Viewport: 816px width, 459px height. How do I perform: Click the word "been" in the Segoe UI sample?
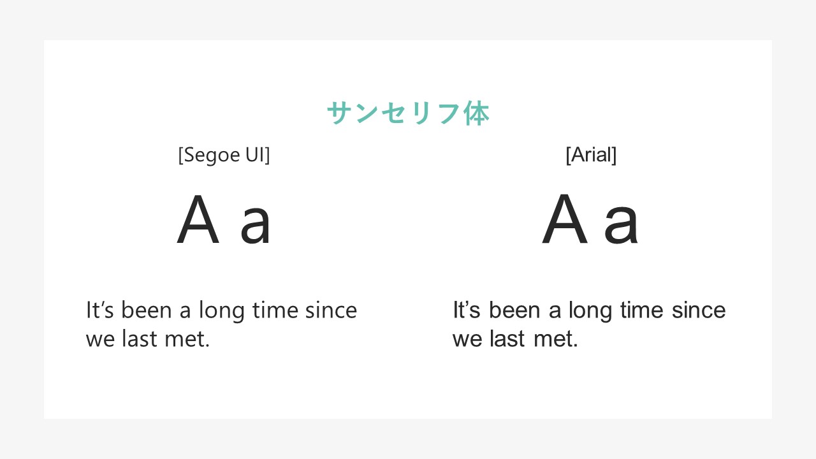click(147, 310)
